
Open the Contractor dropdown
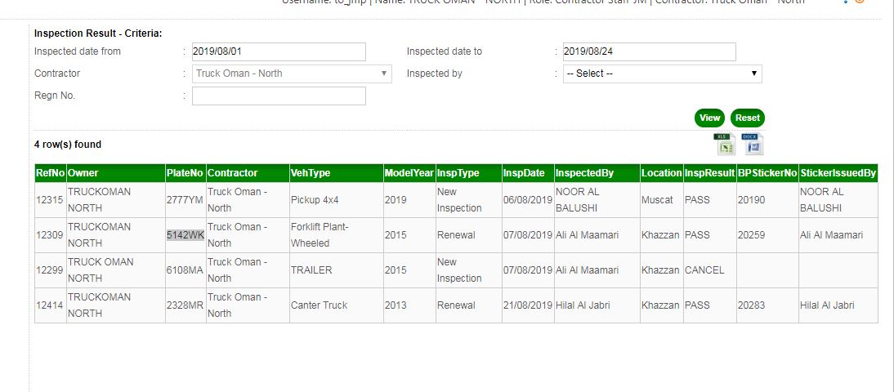292,73
